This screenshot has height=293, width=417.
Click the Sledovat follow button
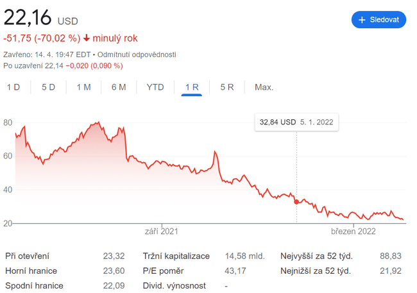[x=379, y=20]
